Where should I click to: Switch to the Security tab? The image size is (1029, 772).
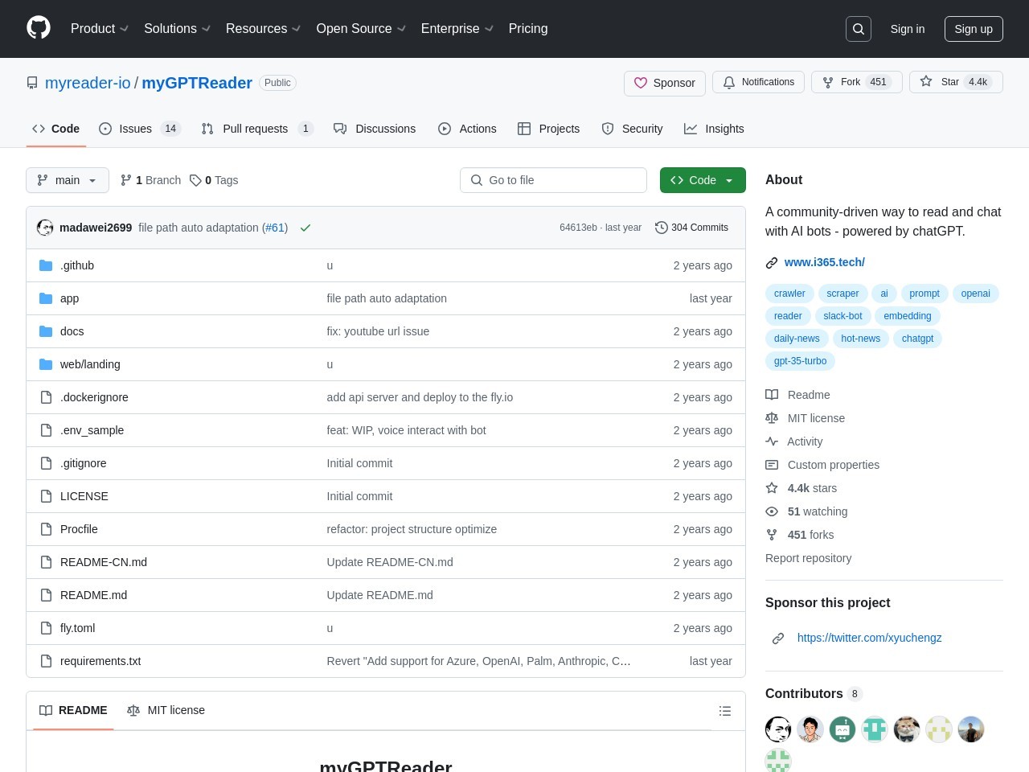point(633,129)
